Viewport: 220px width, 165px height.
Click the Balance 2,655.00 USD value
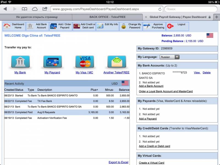coord(182,35)
